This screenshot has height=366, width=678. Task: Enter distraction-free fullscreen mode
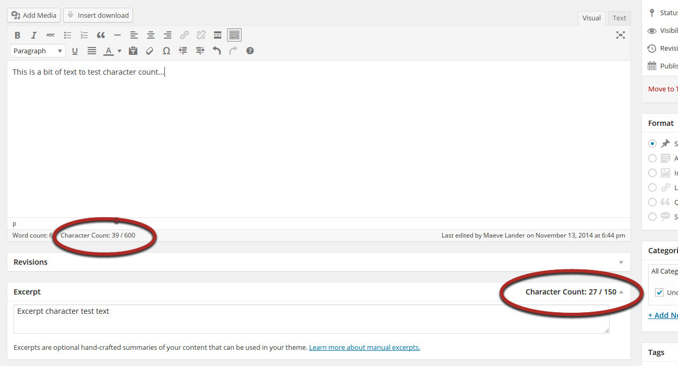(620, 35)
